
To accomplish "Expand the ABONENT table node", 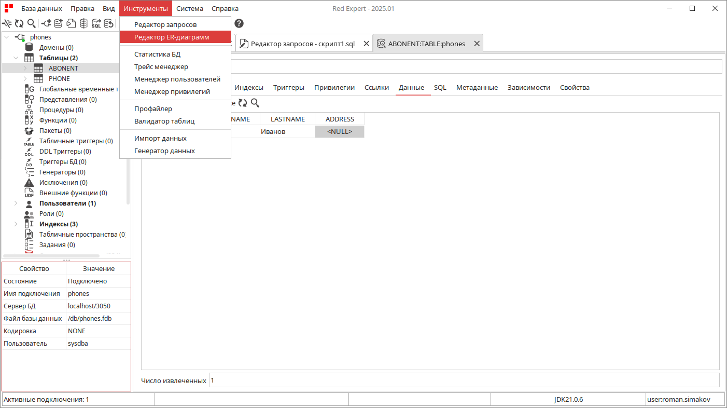I will [25, 68].
